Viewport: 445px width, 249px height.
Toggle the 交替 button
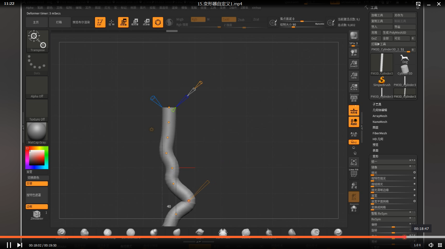click(37, 183)
